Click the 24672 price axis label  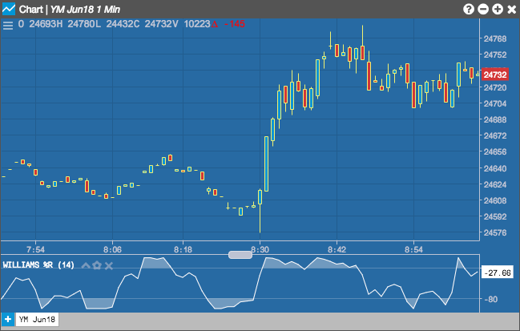coord(495,135)
